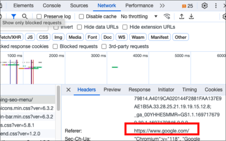
Task: Select the icons.min.css?ver=6.3.2 request
Action: coord(27,108)
